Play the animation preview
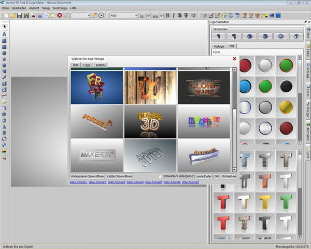 (101, 15)
